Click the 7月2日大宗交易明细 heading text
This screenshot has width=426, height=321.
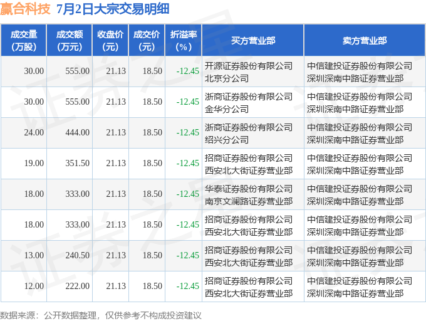(x=113, y=8)
